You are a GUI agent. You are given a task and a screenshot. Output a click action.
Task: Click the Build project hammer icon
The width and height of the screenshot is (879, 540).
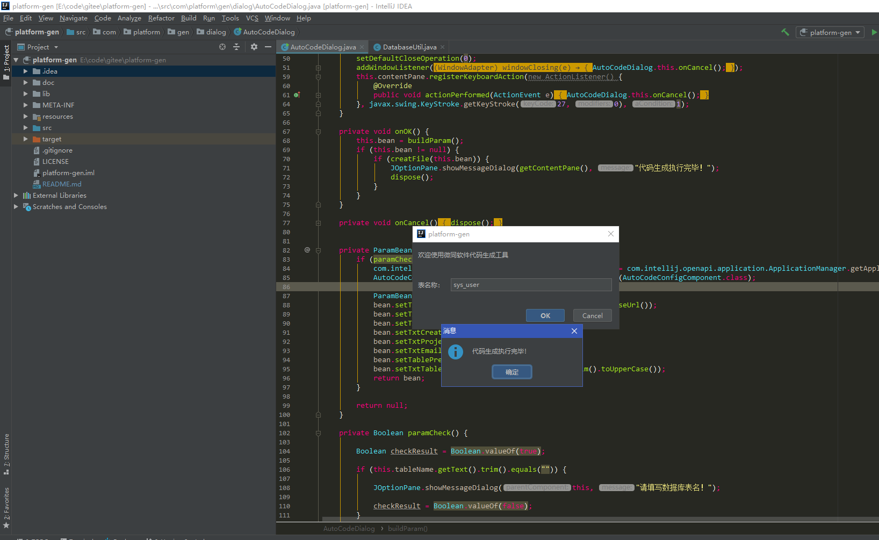pos(785,32)
